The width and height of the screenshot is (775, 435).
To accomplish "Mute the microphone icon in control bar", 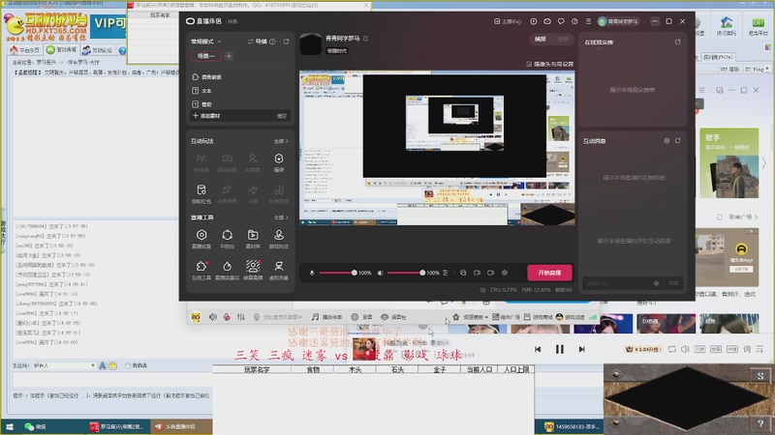I will coord(312,273).
